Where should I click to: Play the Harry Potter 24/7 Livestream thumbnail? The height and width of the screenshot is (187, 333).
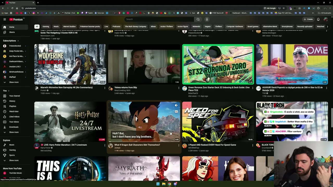click(70, 122)
